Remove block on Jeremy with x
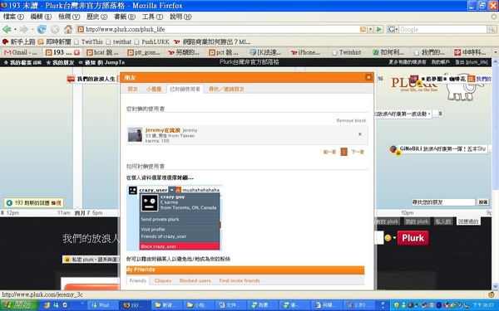This screenshot has height=311, width=499. pyautogui.click(x=360, y=134)
